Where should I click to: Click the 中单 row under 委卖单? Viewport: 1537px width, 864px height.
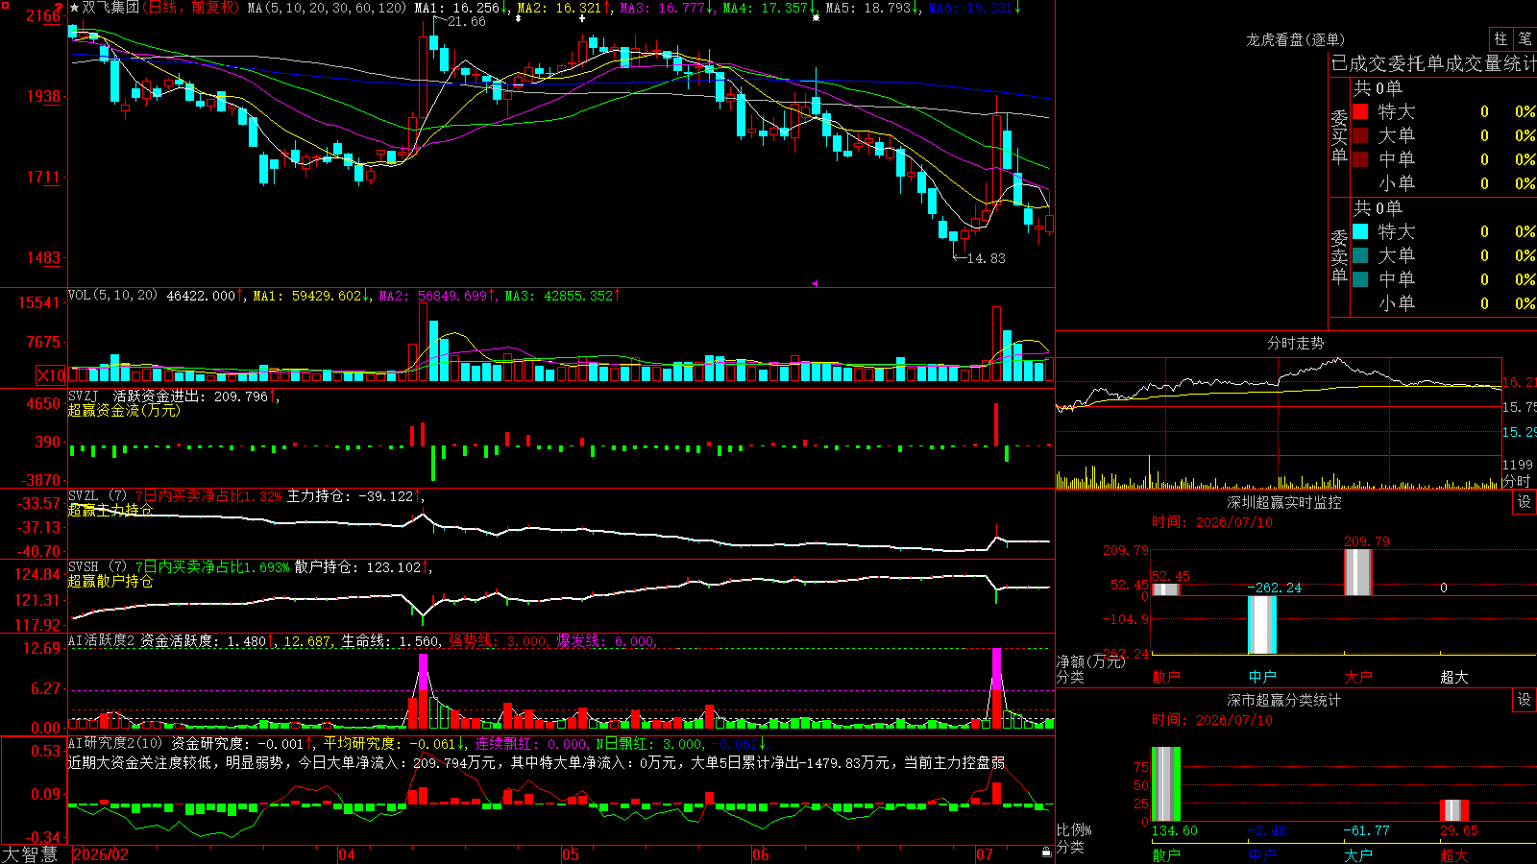pyautogui.click(x=1443, y=279)
